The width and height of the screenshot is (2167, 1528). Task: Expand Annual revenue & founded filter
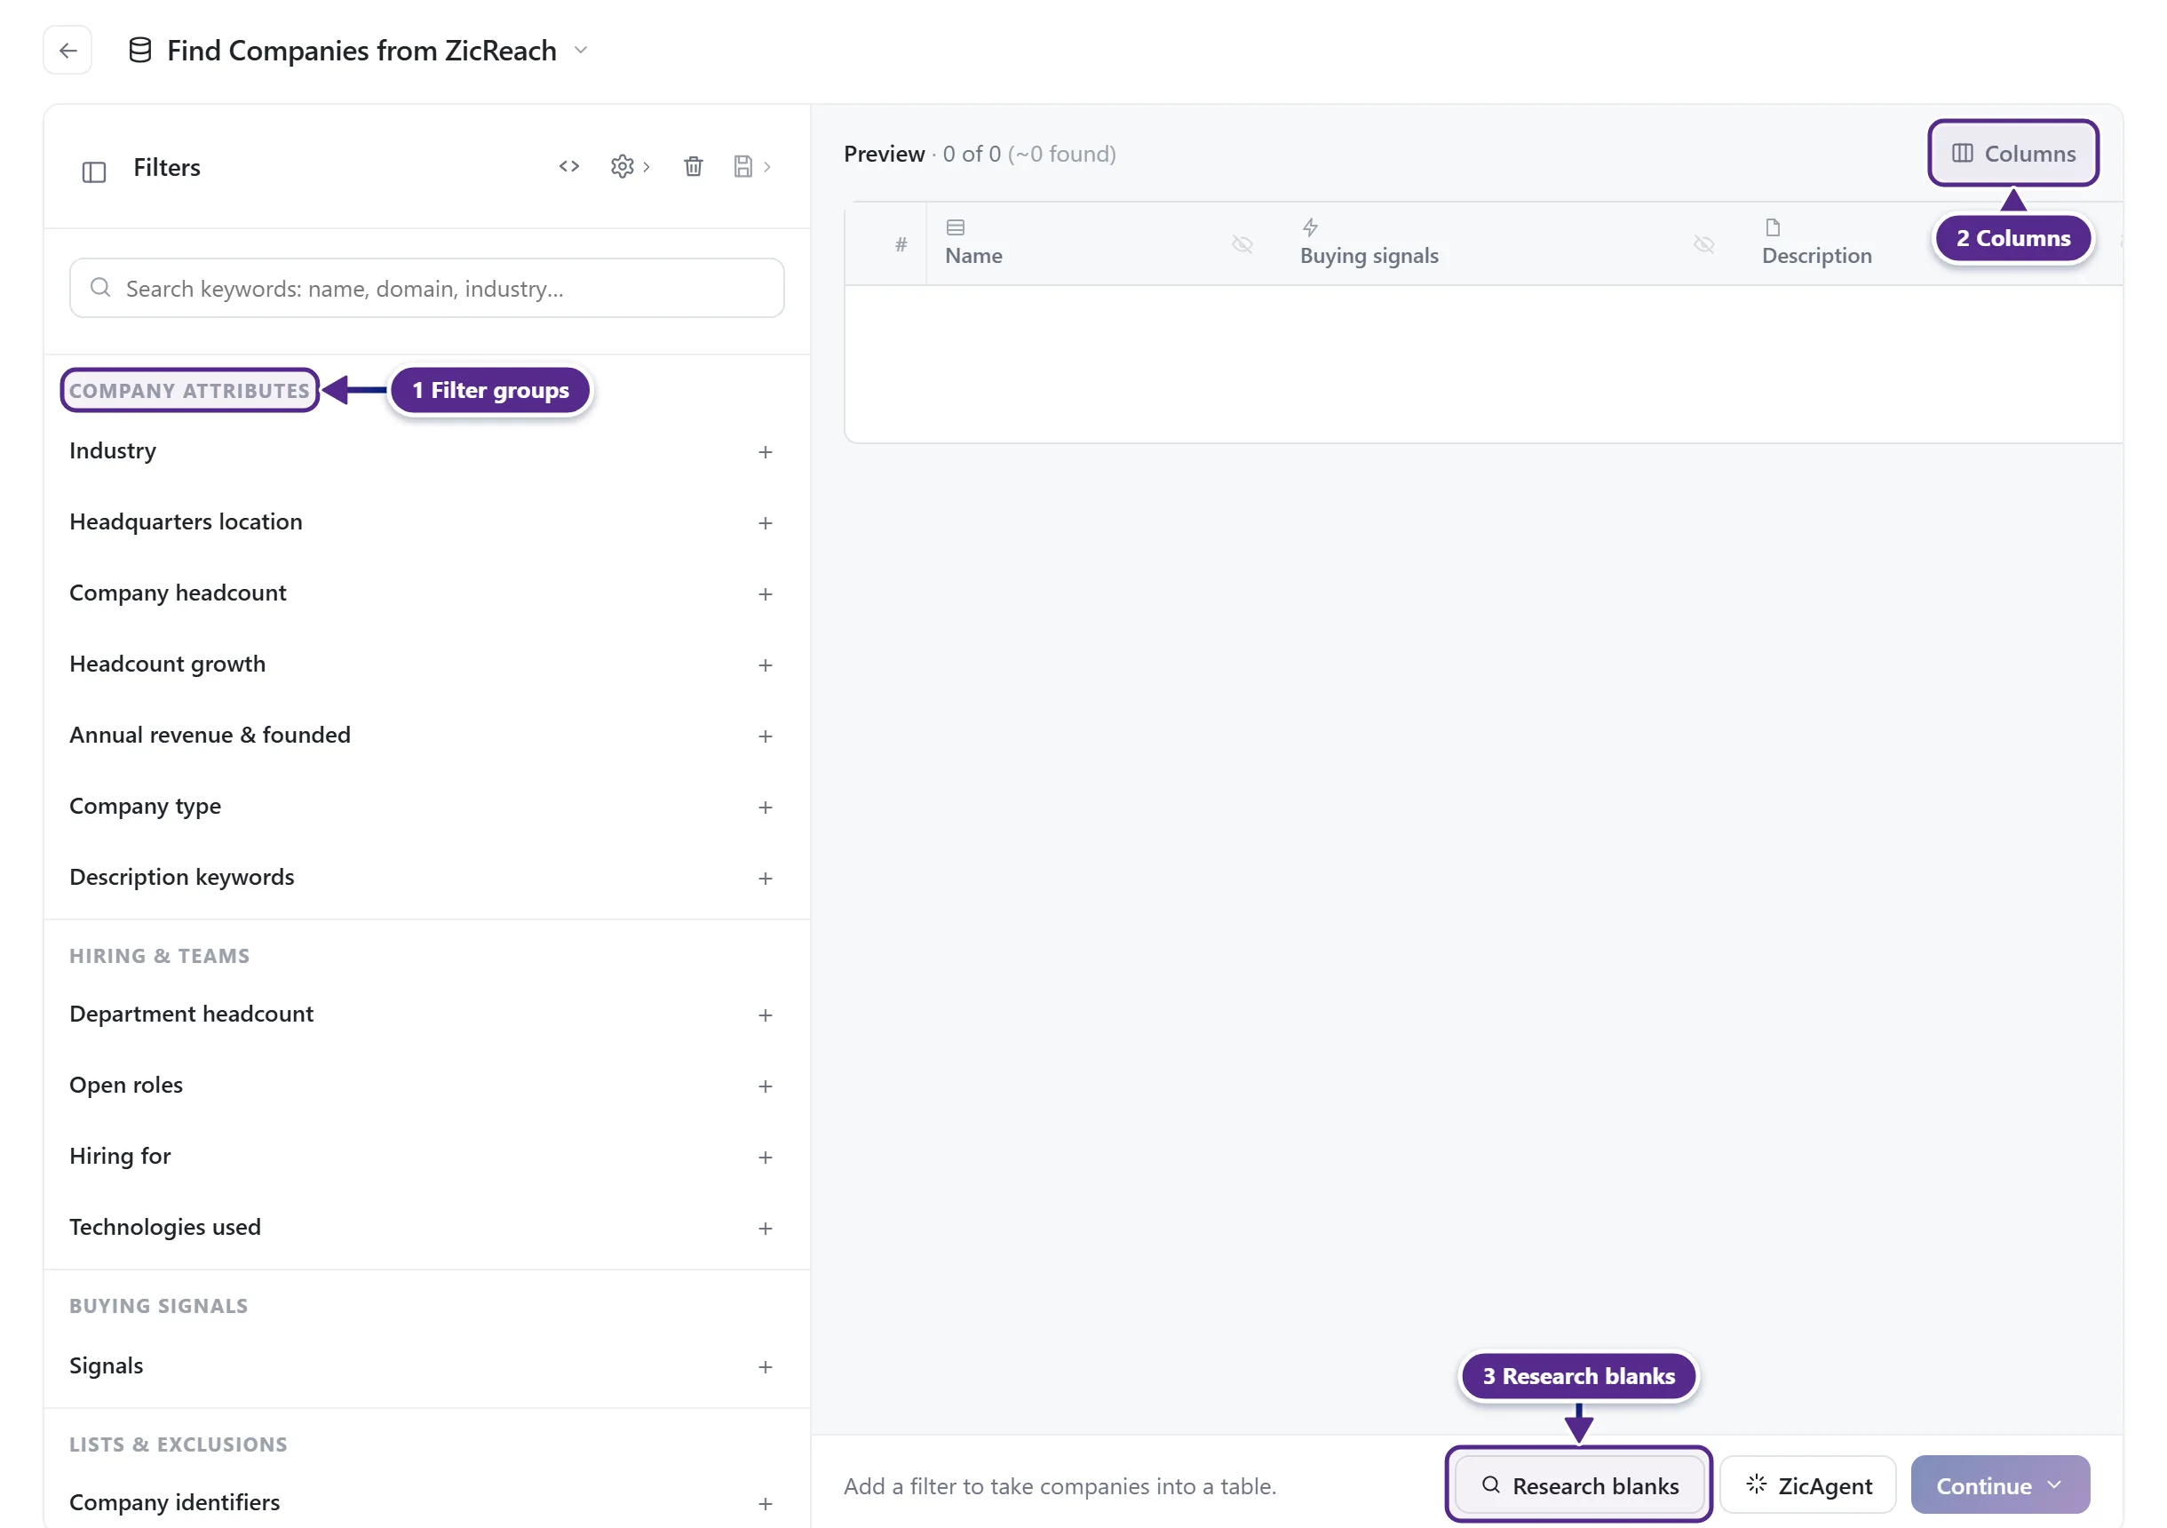[766, 736]
